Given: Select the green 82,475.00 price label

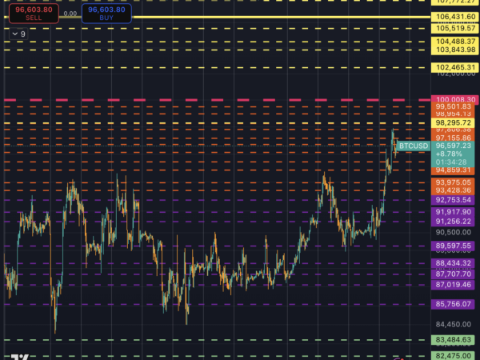Looking at the screenshot, I should [x=453, y=356].
